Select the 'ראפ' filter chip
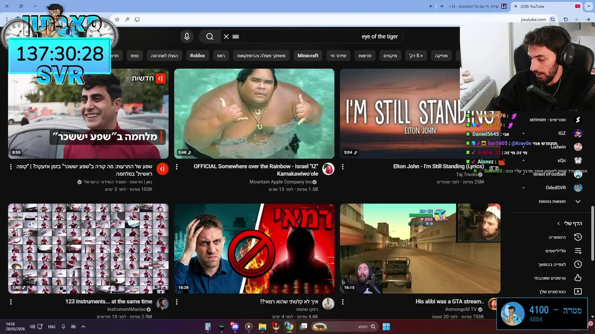 [221, 56]
